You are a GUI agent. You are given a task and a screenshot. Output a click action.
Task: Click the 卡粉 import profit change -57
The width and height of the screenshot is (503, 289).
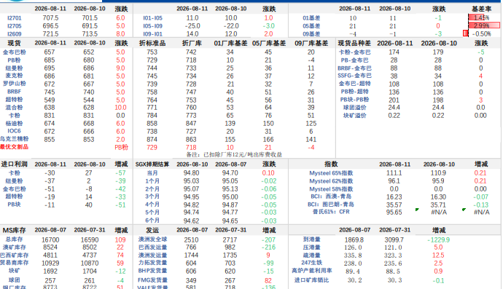click(x=120, y=173)
